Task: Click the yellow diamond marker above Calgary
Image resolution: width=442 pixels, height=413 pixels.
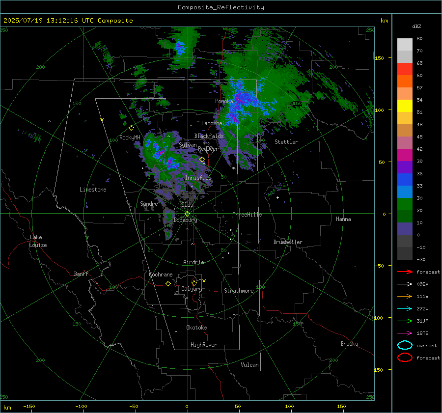Action: [x=194, y=283]
